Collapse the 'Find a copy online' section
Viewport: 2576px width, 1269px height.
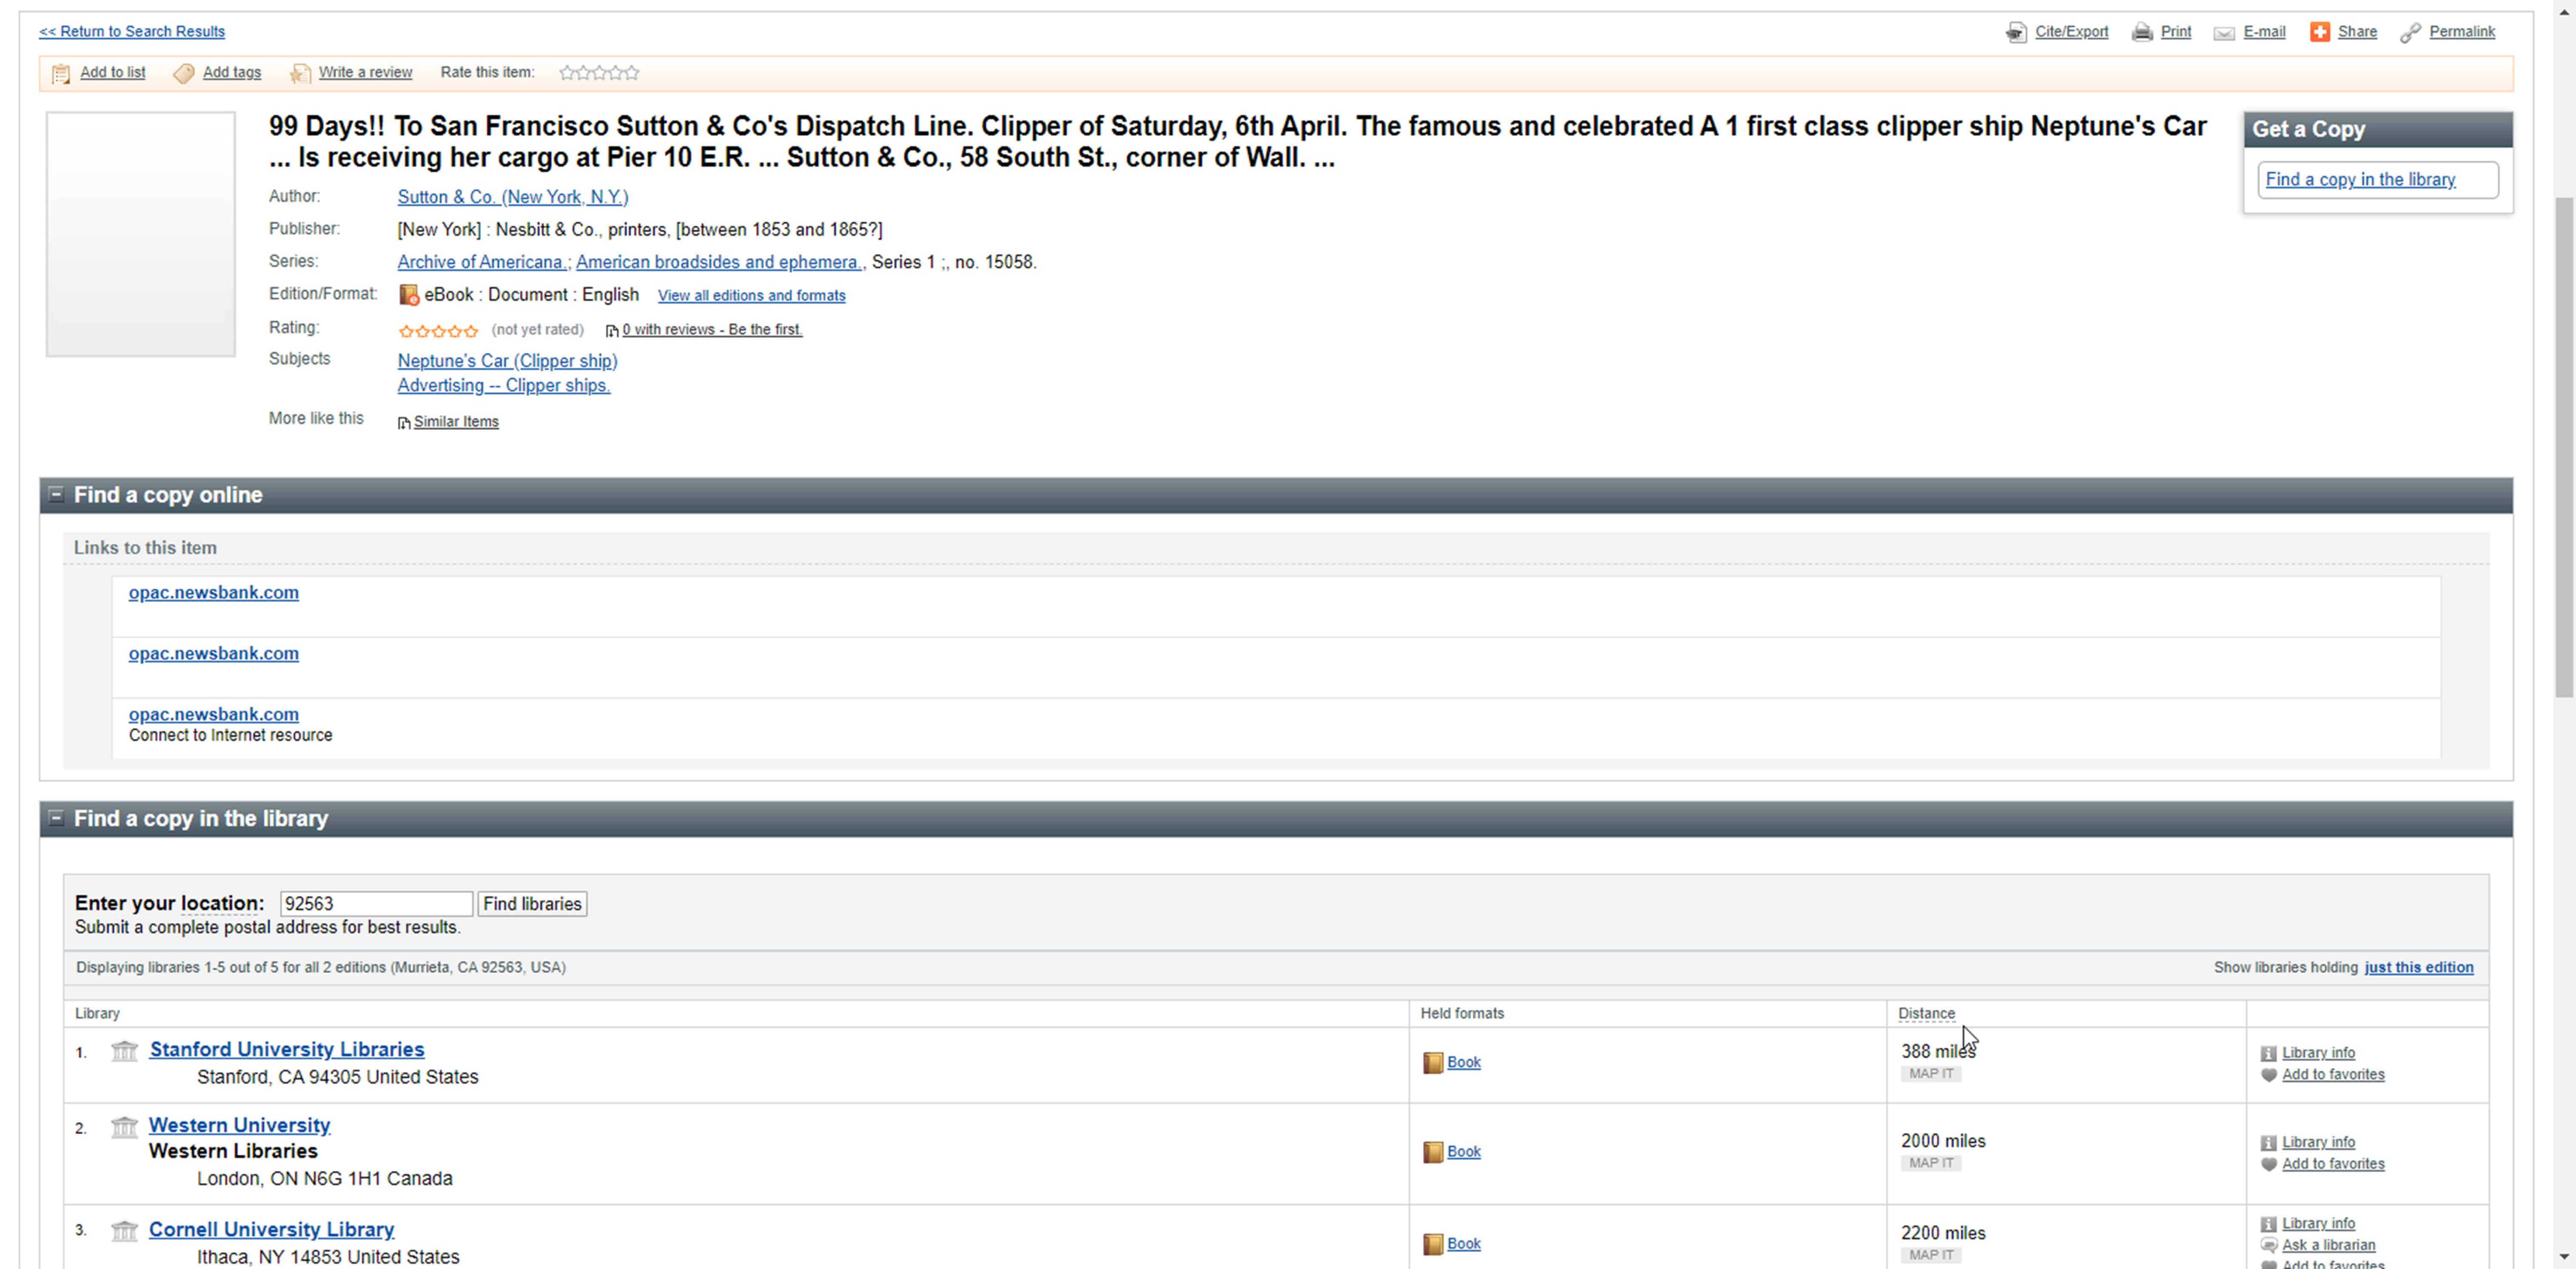click(56, 494)
